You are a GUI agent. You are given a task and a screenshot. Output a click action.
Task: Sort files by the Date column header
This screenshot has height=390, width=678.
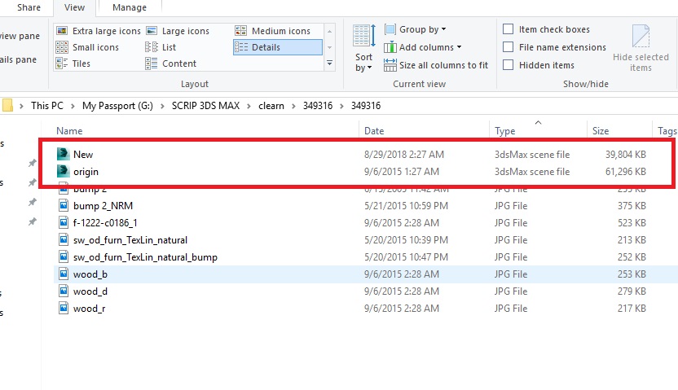coord(374,130)
